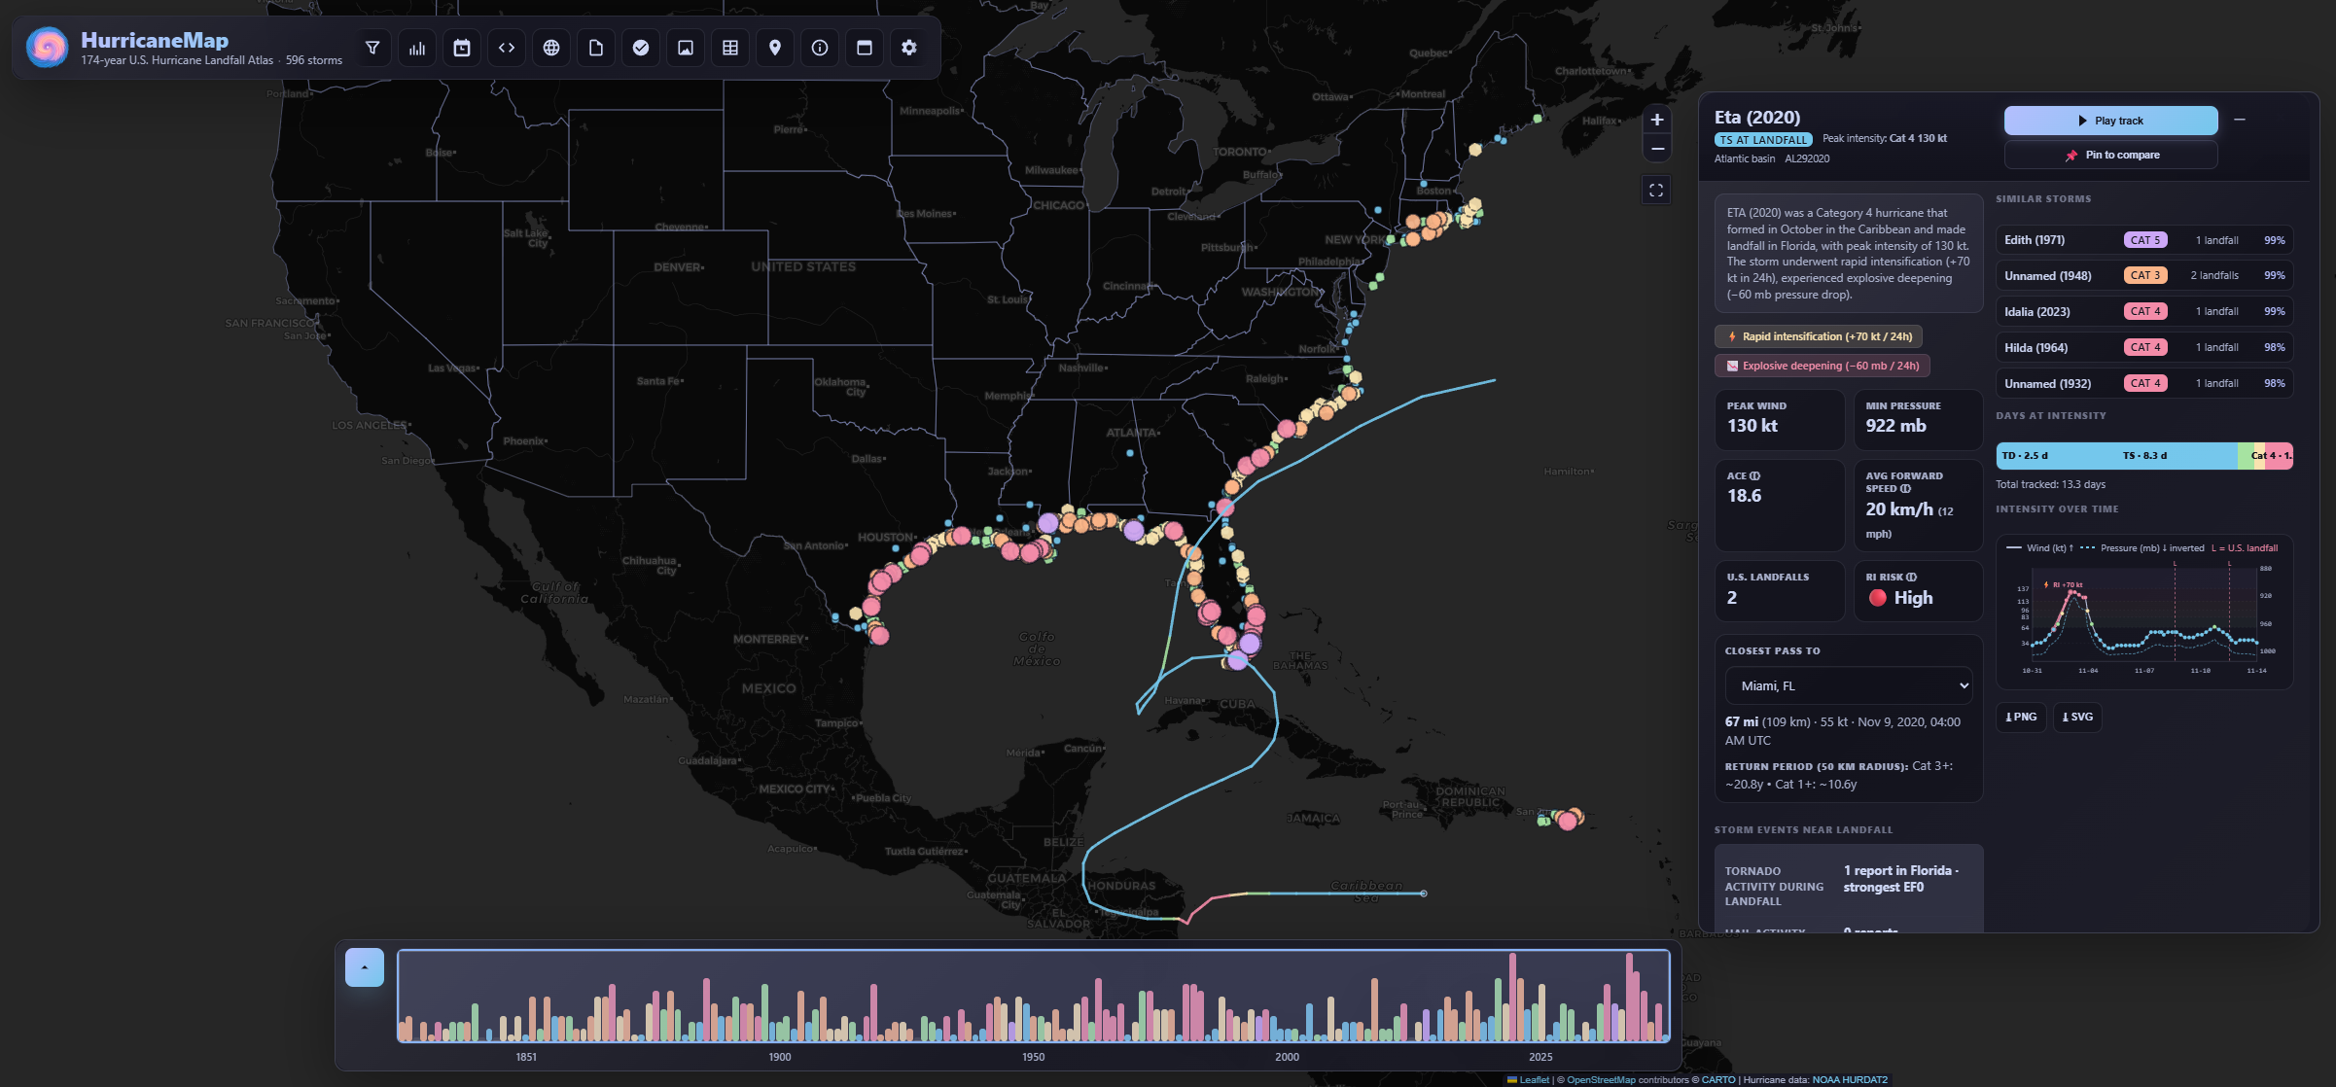Click the '67 mi' closest pass distance text
The image size is (2336, 1087).
pyautogui.click(x=1742, y=722)
